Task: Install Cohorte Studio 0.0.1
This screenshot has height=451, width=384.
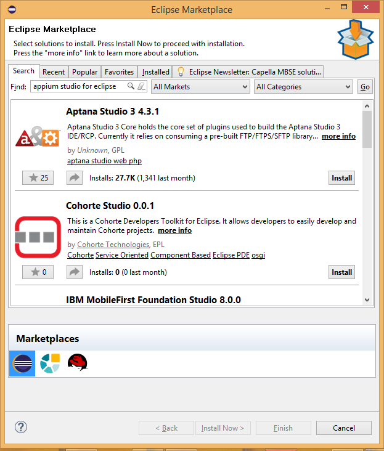Action: pos(341,272)
